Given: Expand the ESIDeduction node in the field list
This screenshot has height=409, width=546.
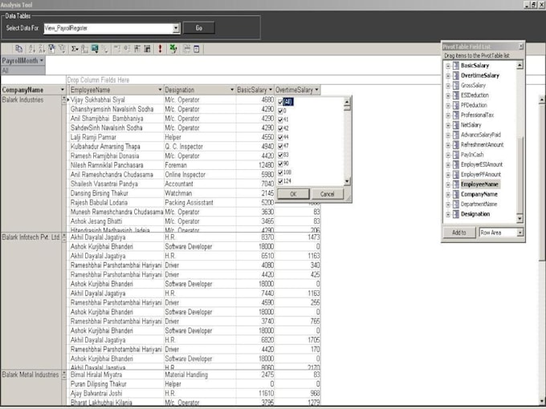Looking at the screenshot, I should [448, 95].
